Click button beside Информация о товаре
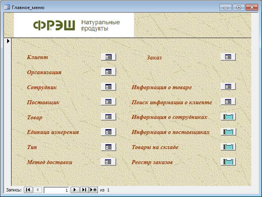Screen dimensions: 262x197 click(x=228, y=87)
